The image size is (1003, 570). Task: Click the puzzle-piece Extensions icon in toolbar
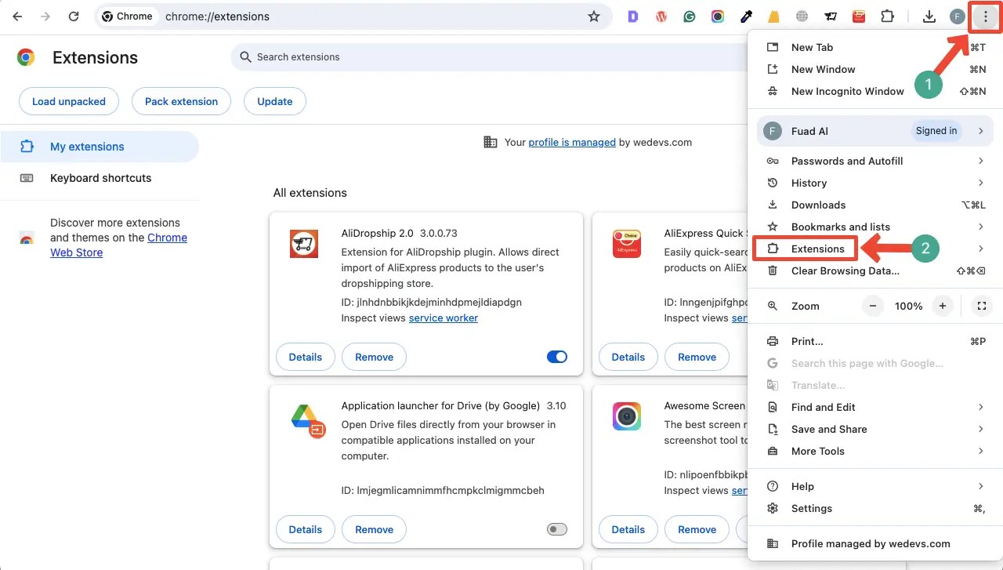click(x=887, y=16)
